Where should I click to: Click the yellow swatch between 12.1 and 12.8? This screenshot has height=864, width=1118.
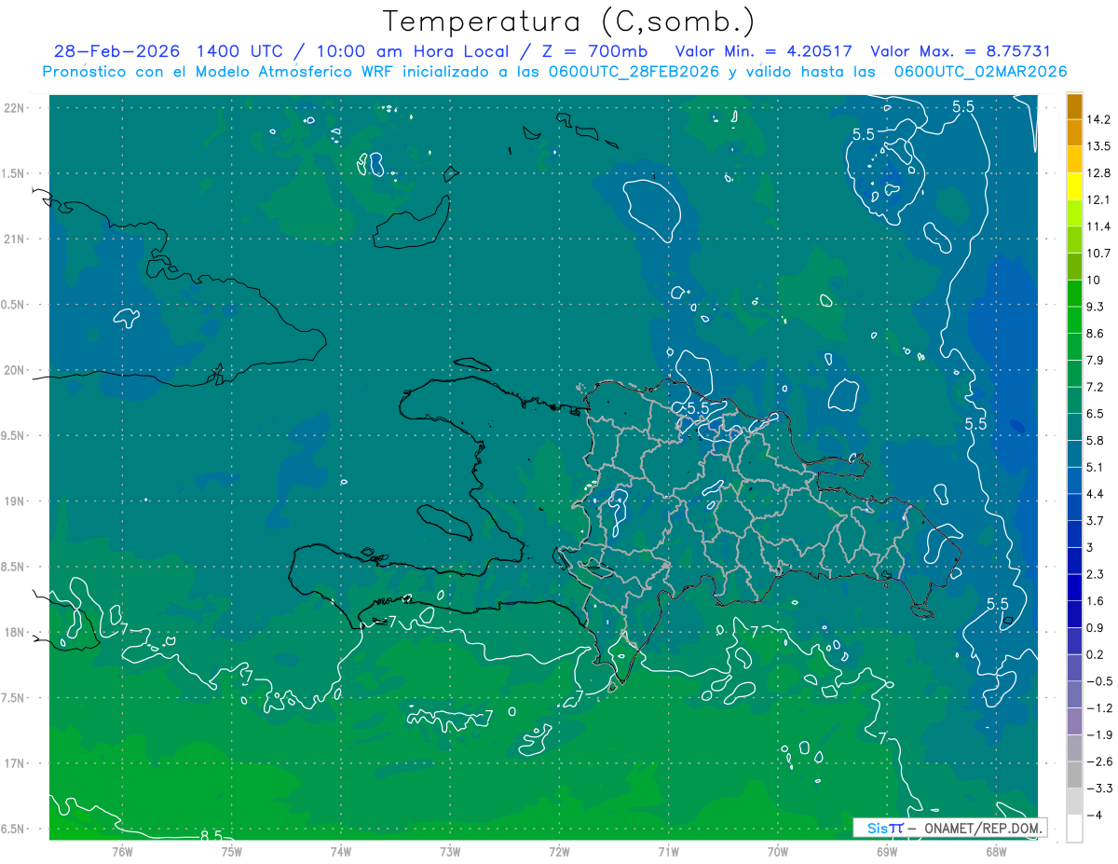(1074, 187)
